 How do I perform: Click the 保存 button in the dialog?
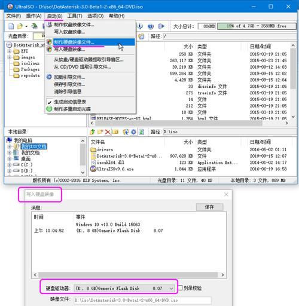coord(209,207)
